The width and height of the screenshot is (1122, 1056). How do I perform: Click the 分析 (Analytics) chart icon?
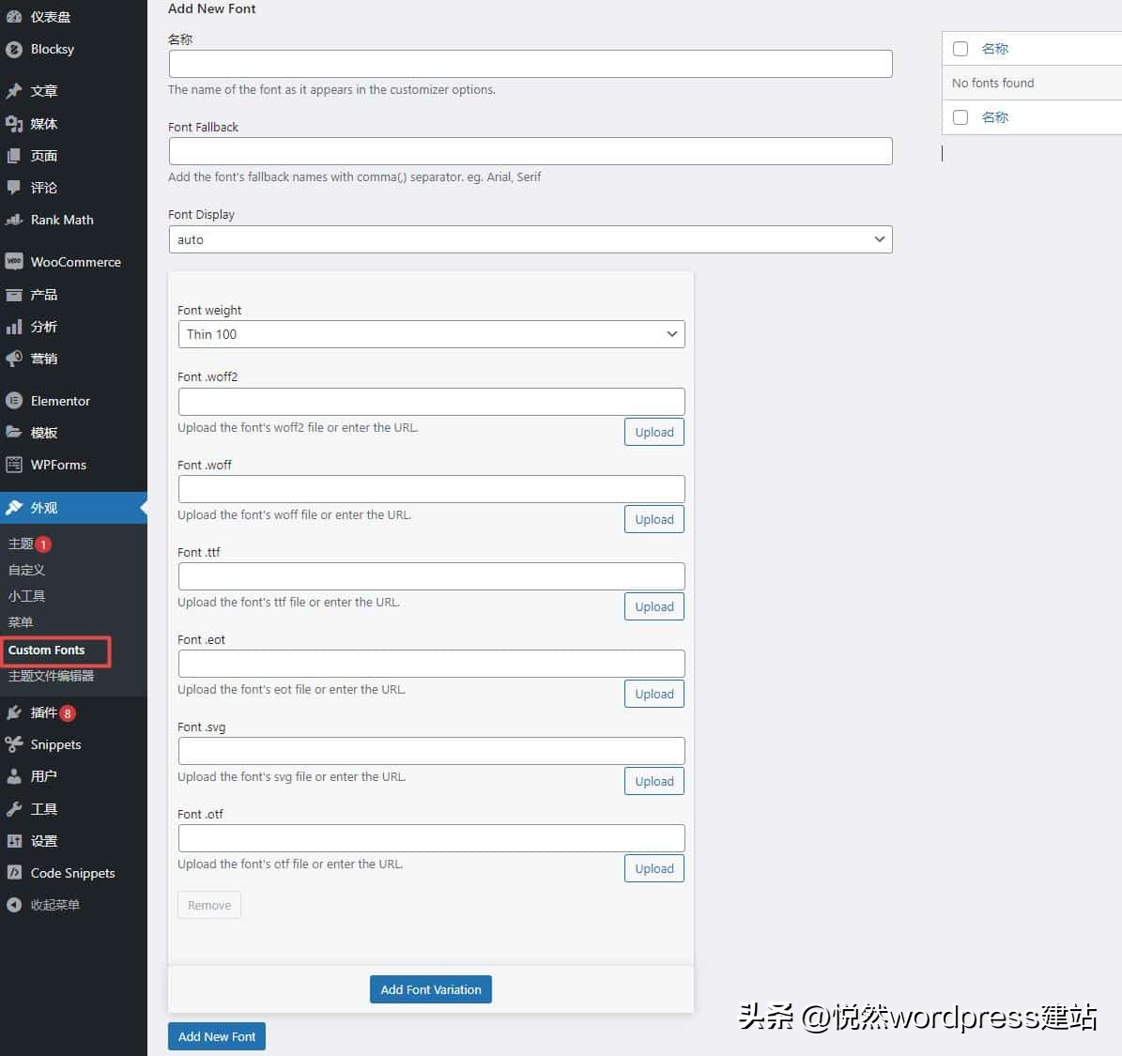(14, 327)
